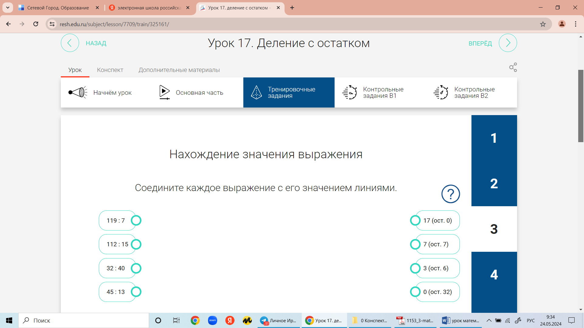
Task: Click the share icon below lesson title
Action: [x=513, y=67]
